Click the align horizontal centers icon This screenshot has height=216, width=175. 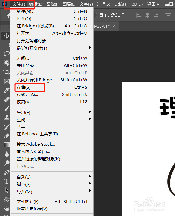click(x=147, y=15)
